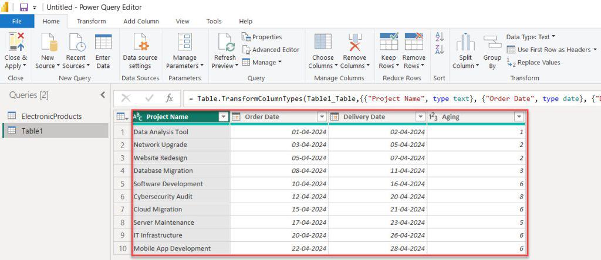Open Order Date column filter dropdown
The height and width of the screenshot is (260, 601).
[x=322, y=117]
